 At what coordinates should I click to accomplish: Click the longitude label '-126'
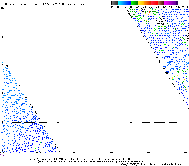[113, 153]
